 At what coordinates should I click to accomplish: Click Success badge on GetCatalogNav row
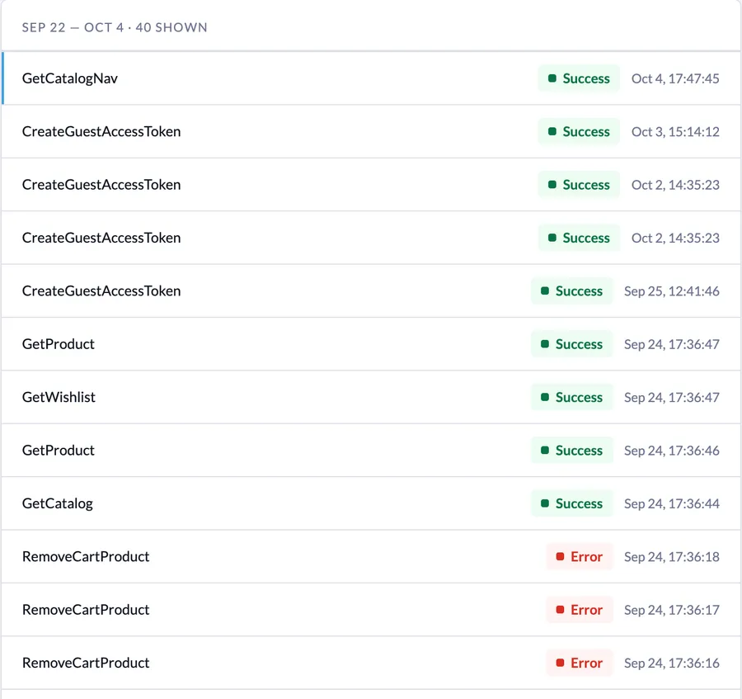[x=579, y=78]
